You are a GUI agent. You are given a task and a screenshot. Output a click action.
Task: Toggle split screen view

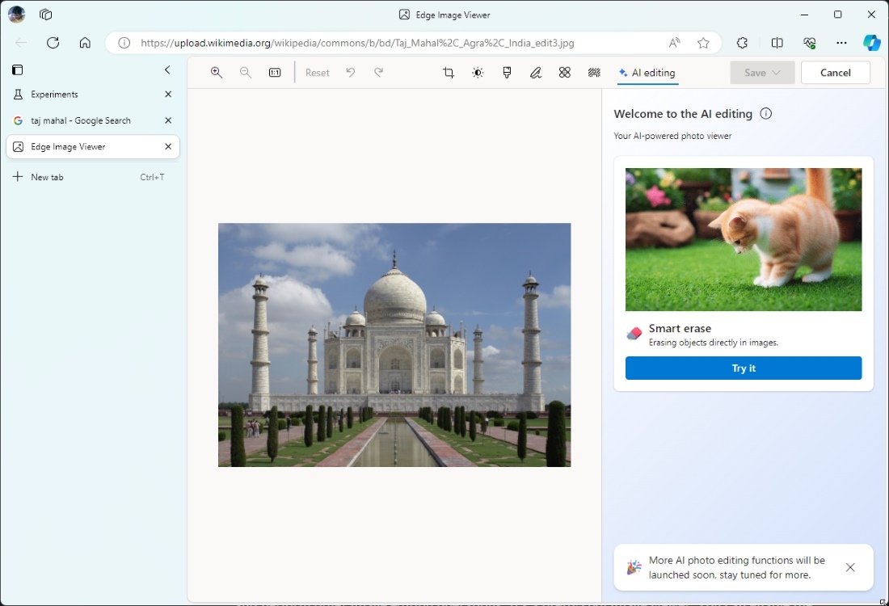tap(777, 43)
